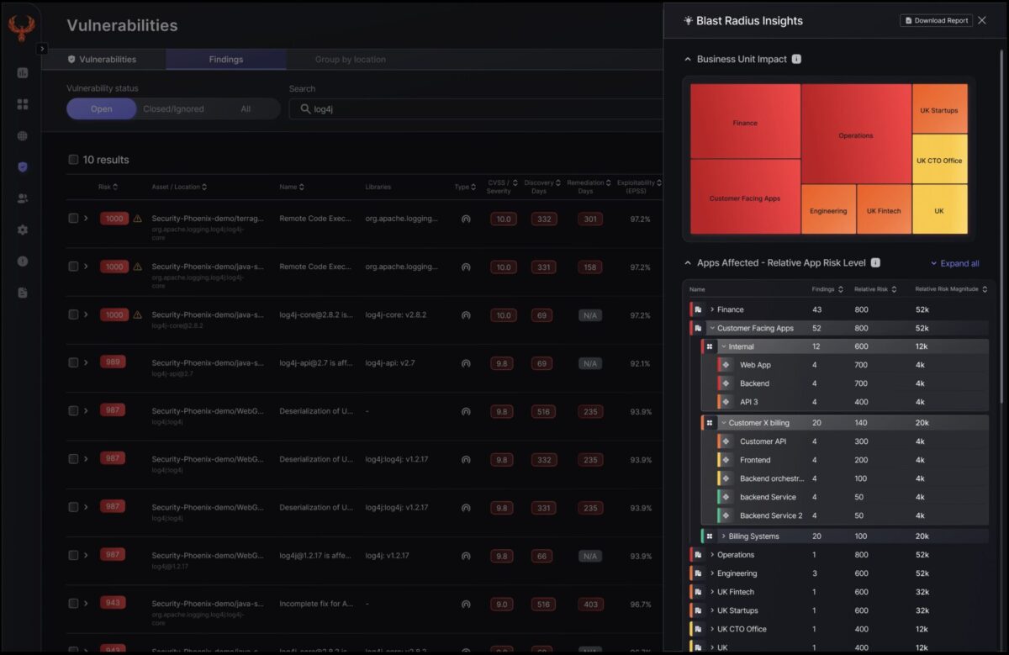Collapse the Customer X billing group
1009x655 pixels.
click(723, 423)
